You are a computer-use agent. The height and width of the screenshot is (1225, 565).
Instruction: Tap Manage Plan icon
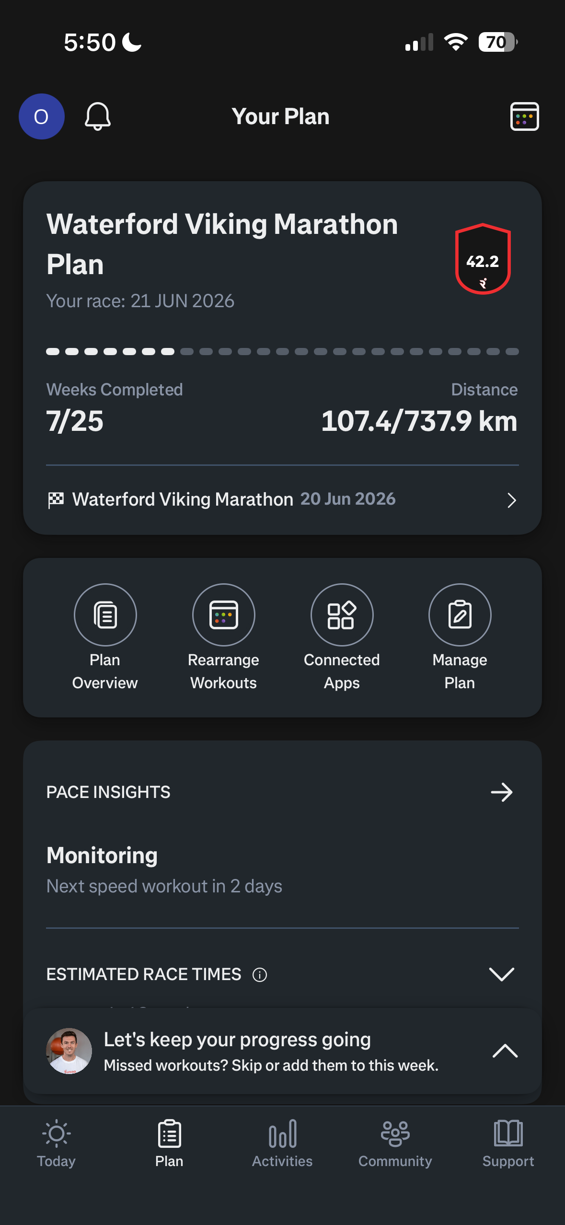460,614
